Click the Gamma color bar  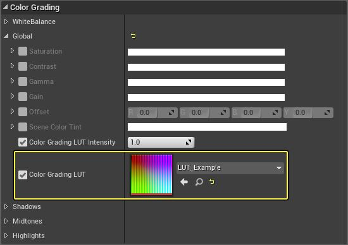tap(206, 83)
